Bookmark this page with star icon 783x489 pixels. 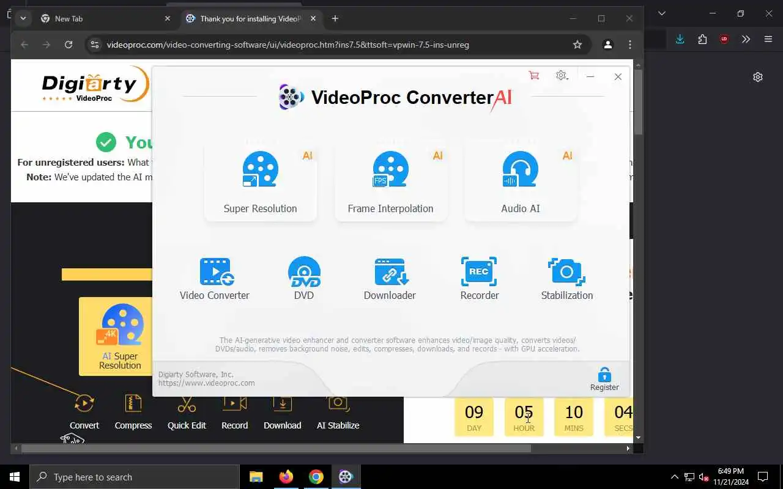coord(577,45)
